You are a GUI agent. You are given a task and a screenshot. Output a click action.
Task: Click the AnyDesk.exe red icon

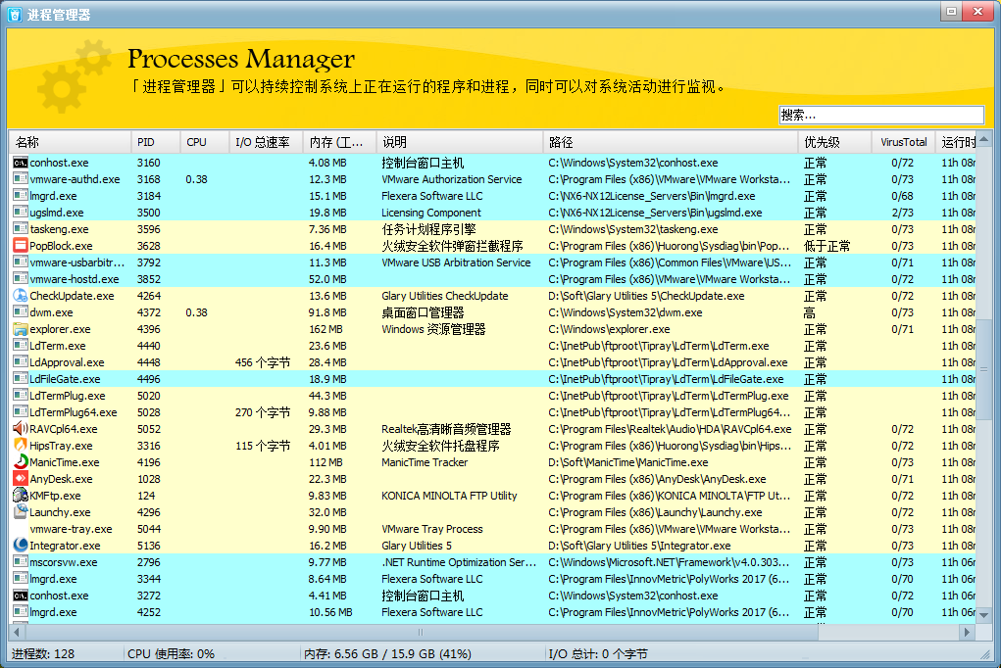point(21,479)
